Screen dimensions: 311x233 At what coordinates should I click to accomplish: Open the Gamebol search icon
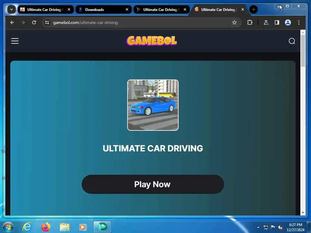coord(292,41)
